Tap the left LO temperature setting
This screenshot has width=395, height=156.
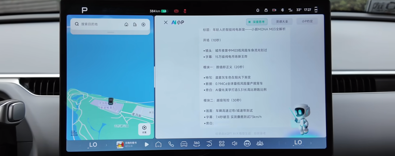click(x=93, y=145)
